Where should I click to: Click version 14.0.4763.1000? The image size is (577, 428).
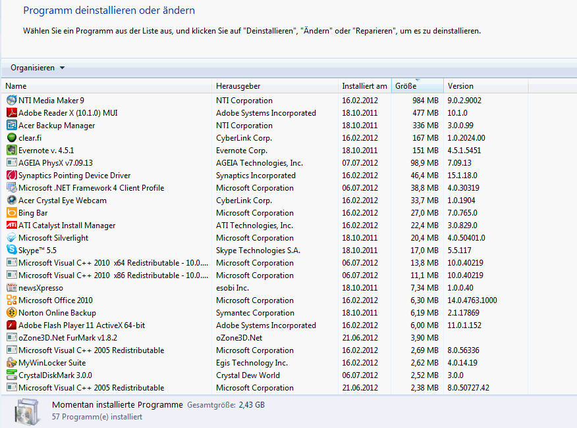(472, 300)
